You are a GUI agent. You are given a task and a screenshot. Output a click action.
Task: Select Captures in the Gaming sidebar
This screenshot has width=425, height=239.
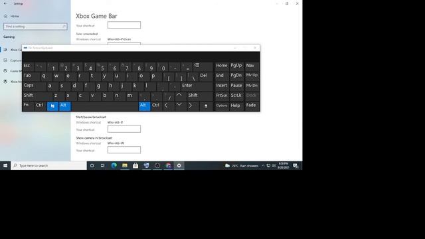(13, 60)
